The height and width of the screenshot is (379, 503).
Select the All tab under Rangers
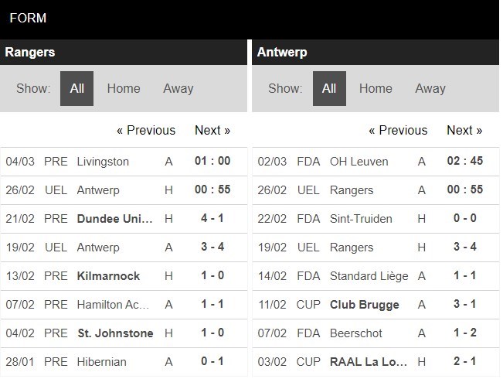coord(77,88)
